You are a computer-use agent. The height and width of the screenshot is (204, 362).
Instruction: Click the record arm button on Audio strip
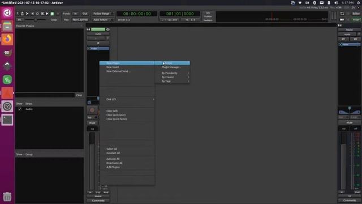click(x=92, y=110)
